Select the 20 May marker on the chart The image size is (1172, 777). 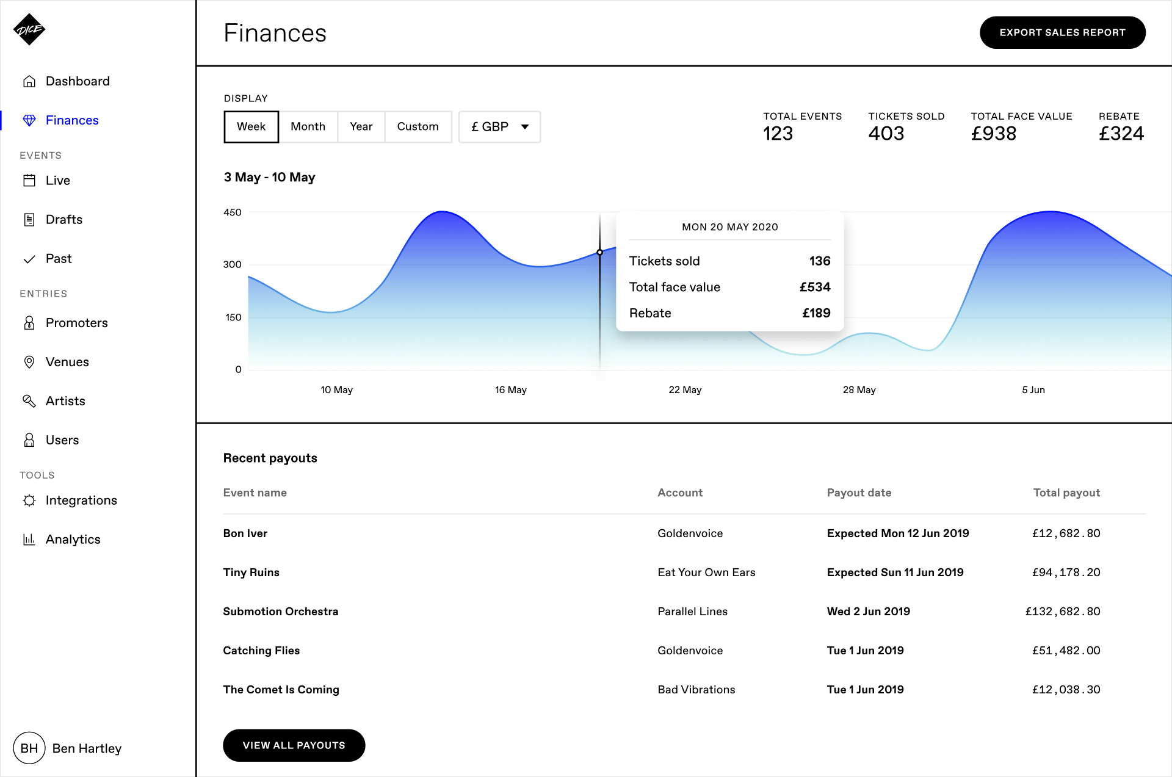click(599, 252)
